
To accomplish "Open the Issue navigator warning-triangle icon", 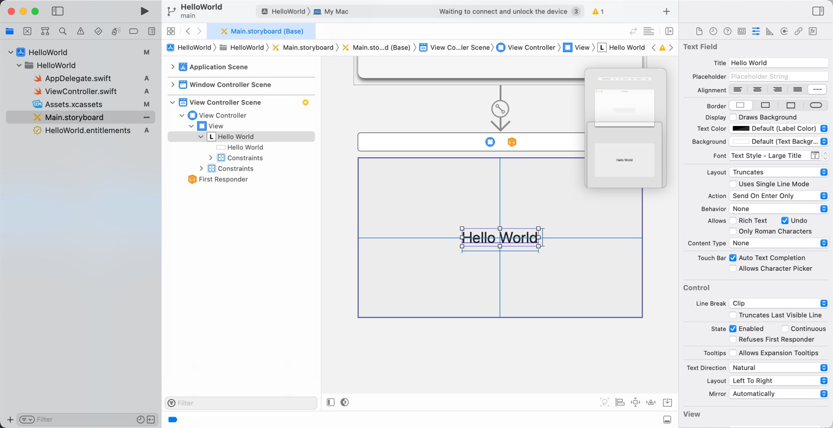I will tap(81, 31).
